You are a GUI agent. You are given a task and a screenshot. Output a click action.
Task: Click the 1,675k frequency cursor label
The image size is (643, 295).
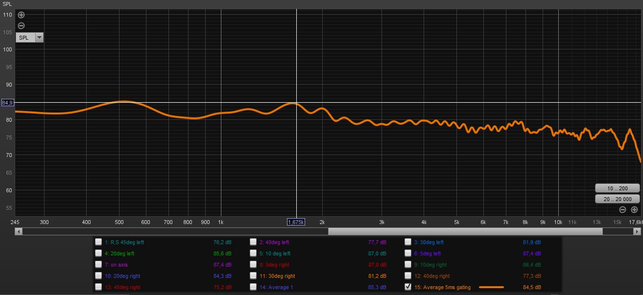tap(296, 222)
